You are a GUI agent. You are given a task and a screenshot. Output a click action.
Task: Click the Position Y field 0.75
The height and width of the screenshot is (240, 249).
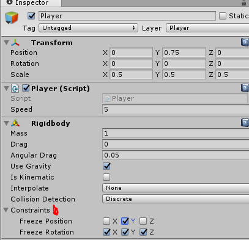pyautogui.click(x=184, y=53)
